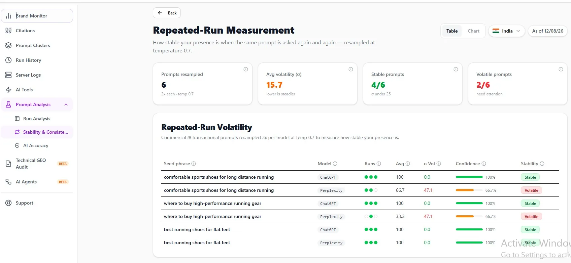The image size is (571, 263).
Task: Open the As of 12/08/26 date picker
Action: [547, 31]
